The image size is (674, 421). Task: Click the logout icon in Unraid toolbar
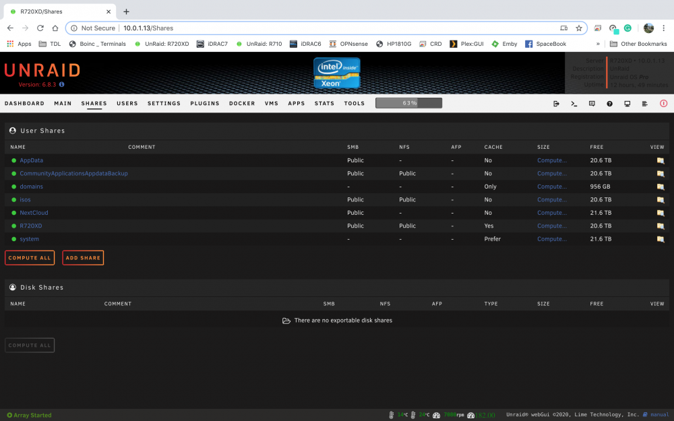(556, 104)
